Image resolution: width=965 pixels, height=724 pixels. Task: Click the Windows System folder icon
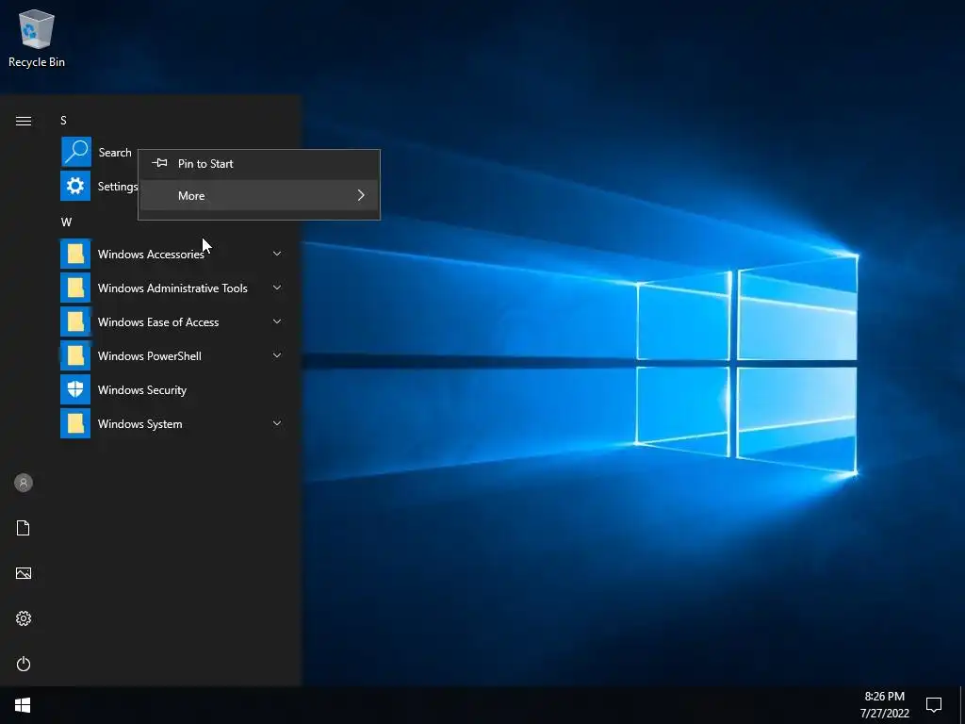(x=75, y=423)
